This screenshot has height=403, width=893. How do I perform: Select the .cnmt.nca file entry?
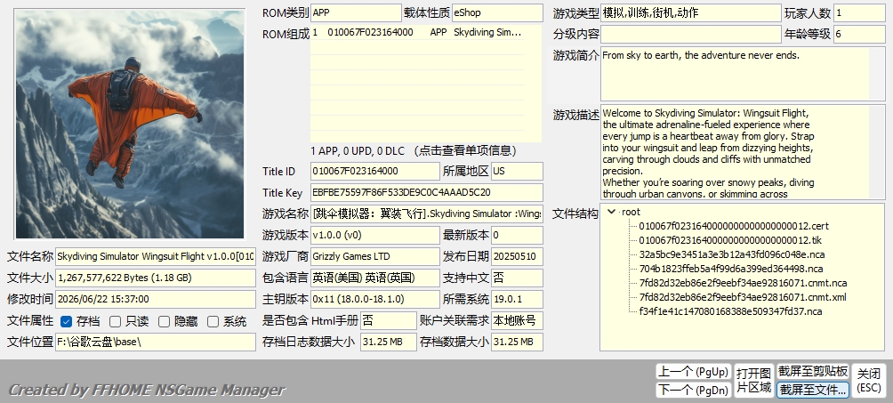coord(743,283)
